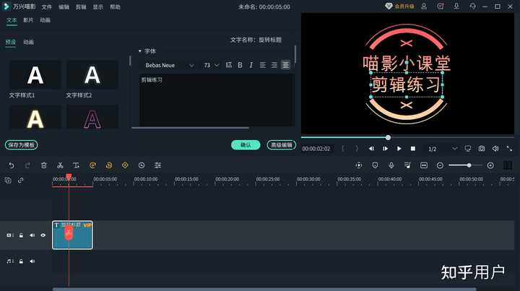This screenshot has width=520, height=291.
Task: Mute the video track speaker
Action: tap(32, 235)
